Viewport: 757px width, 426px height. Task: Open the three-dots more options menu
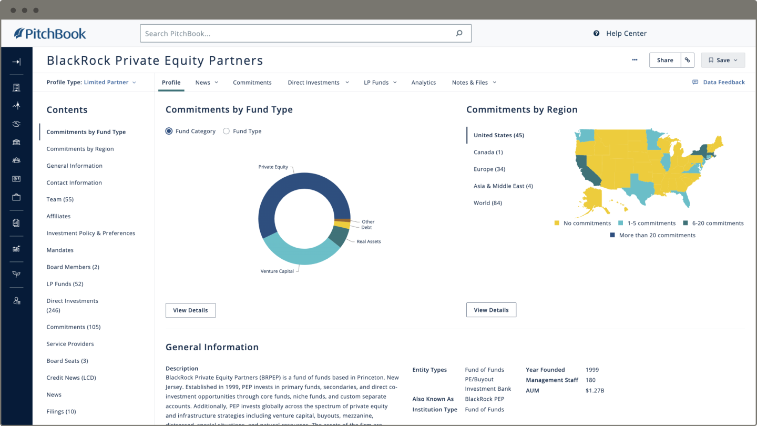pyautogui.click(x=635, y=60)
